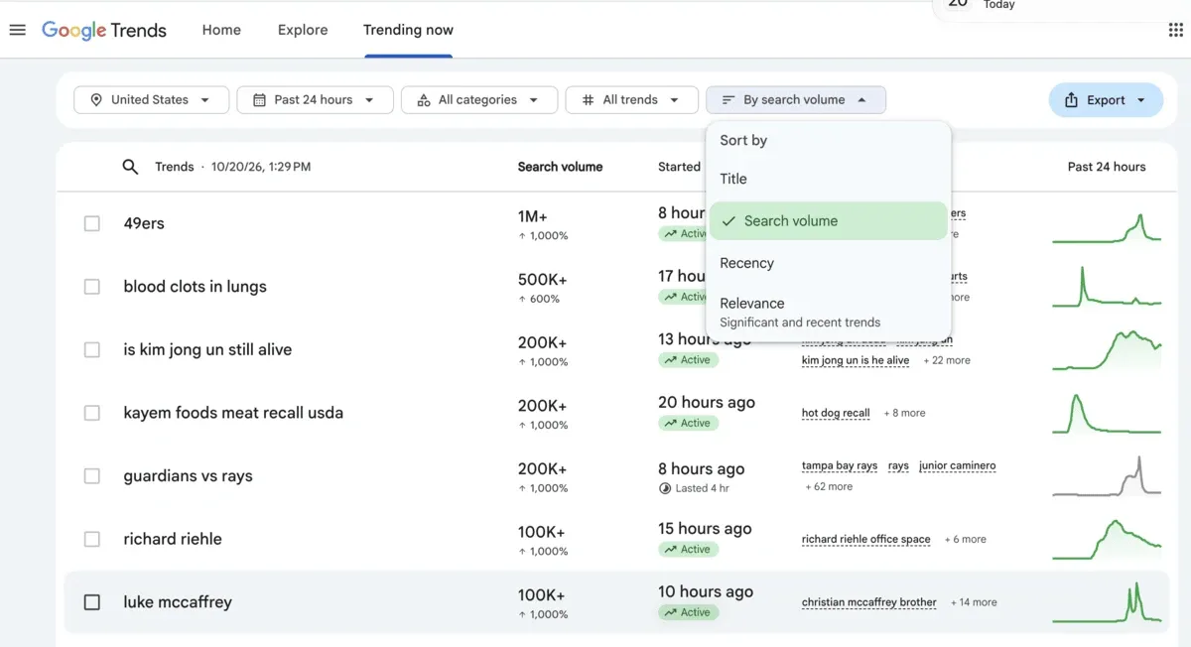Open the tampa bay rays query link
Screen dimensions: 1191x647
(840, 466)
